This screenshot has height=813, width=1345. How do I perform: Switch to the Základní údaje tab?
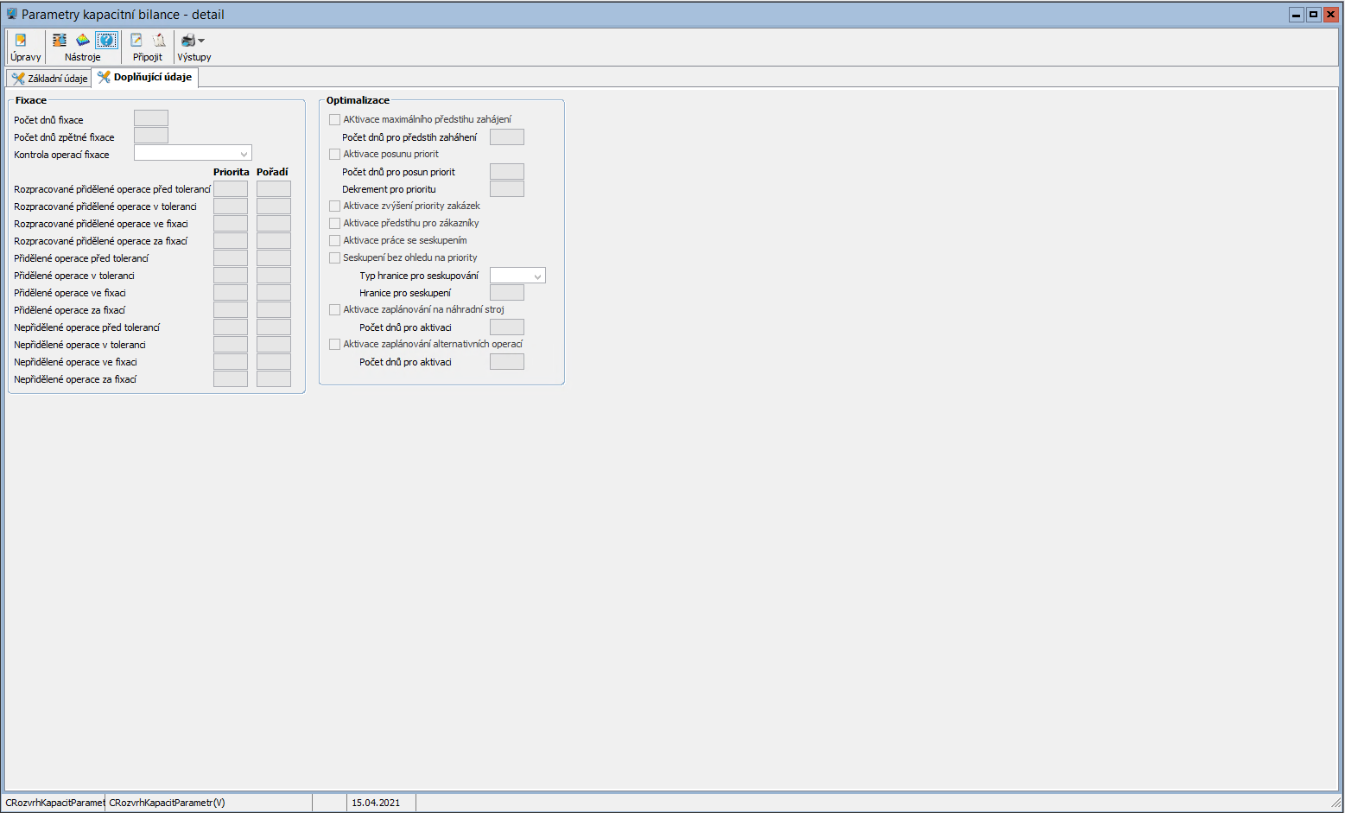tap(49, 79)
